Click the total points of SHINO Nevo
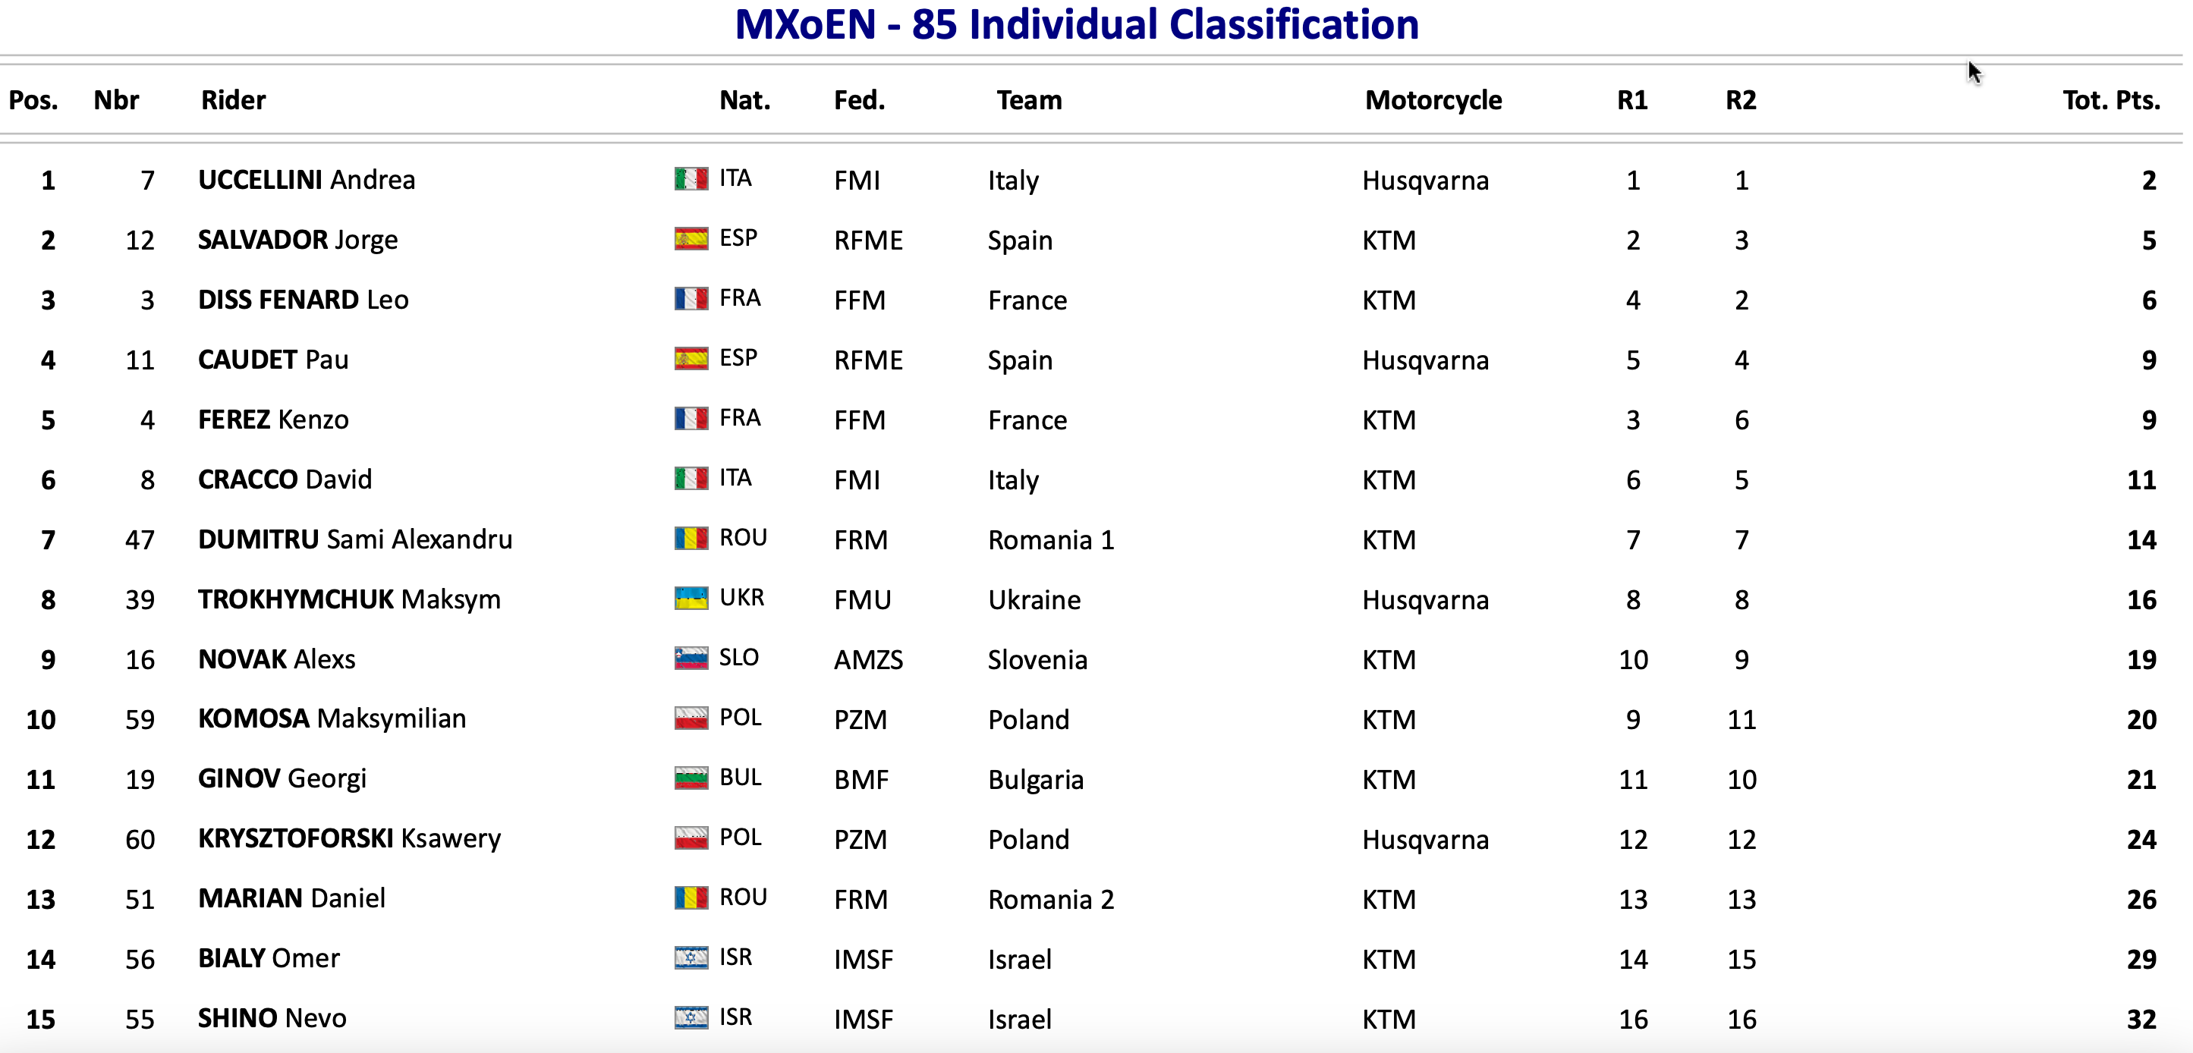This screenshot has width=2193, height=1053. pyautogui.click(x=2141, y=1019)
